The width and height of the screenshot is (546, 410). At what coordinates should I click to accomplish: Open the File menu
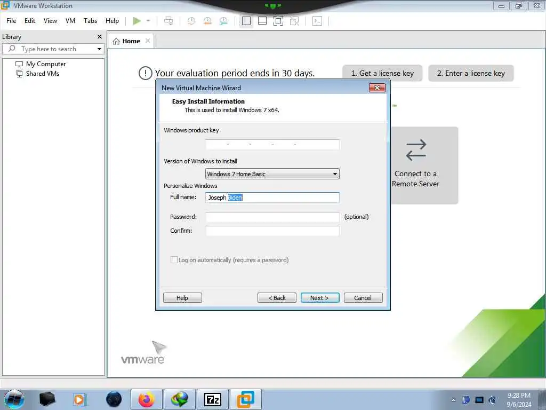(x=11, y=21)
